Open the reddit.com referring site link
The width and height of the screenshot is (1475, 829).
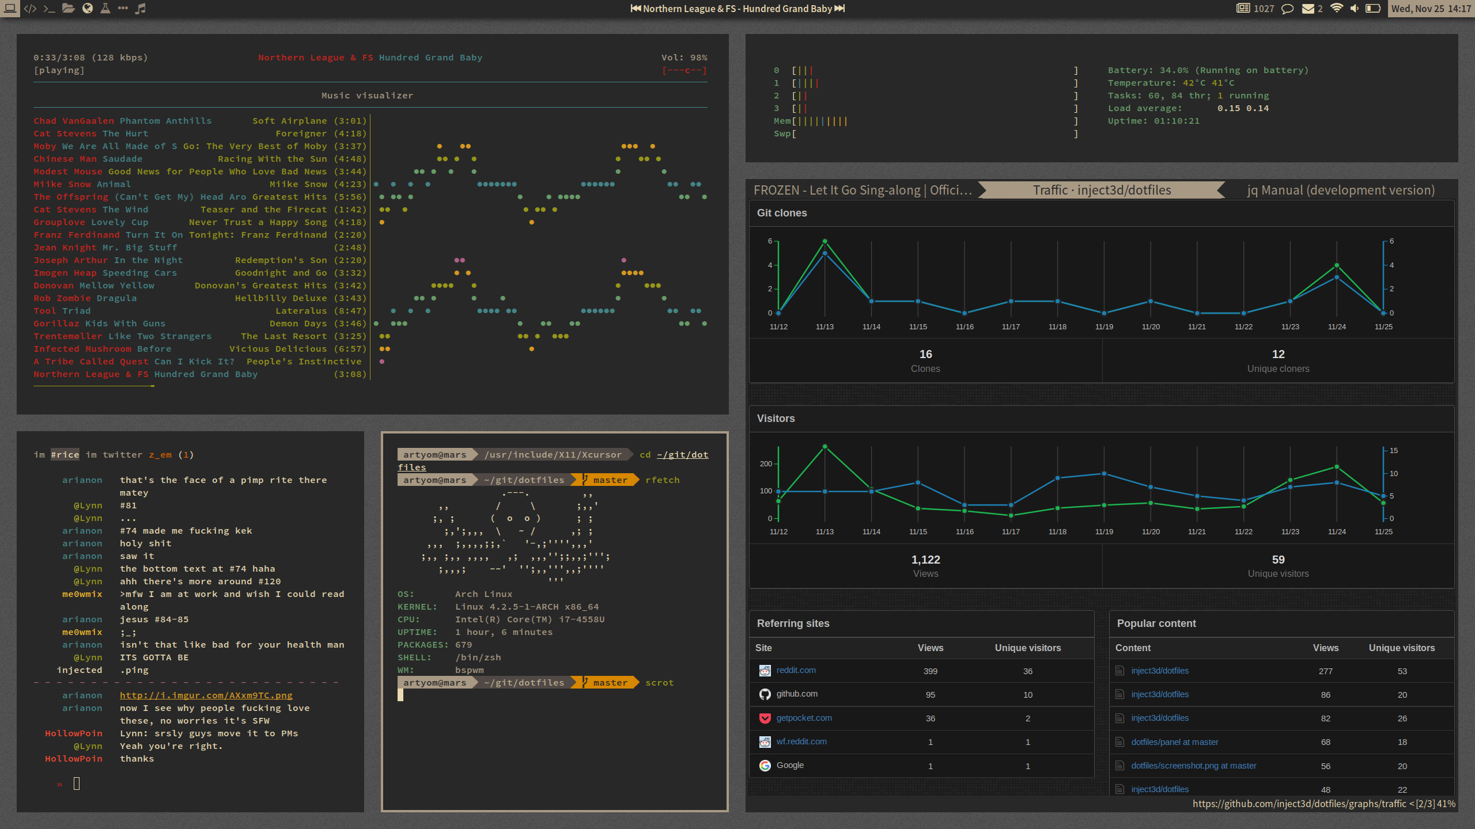(x=796, y=670)
